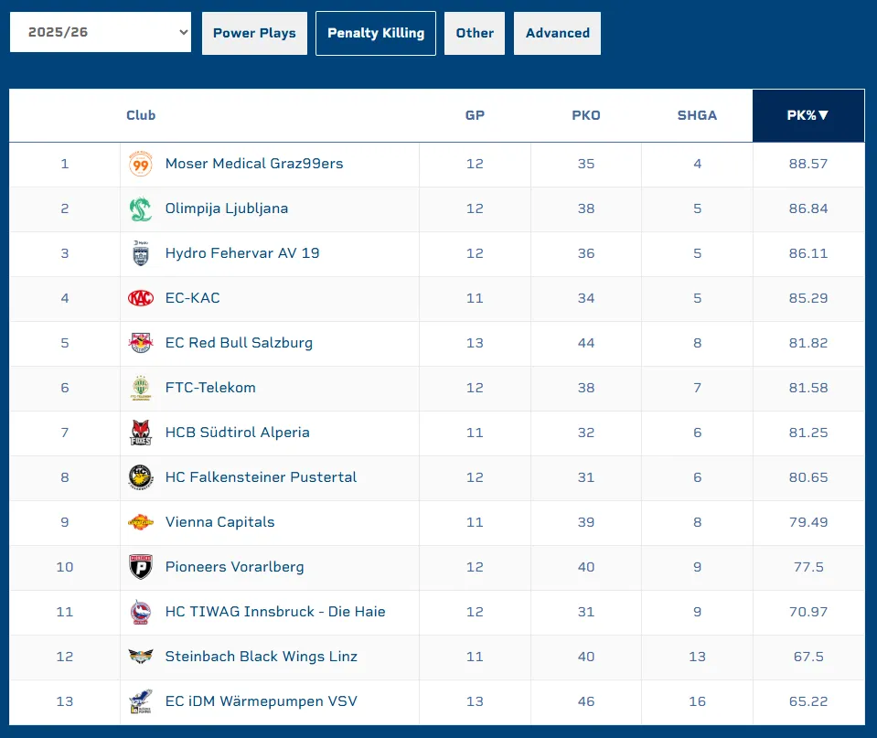This screenshot has height=738, width=877.
Task: Click the Olimpija Ljubljana dragon logo
Action: pyautogui.click(x=141, y=209)
